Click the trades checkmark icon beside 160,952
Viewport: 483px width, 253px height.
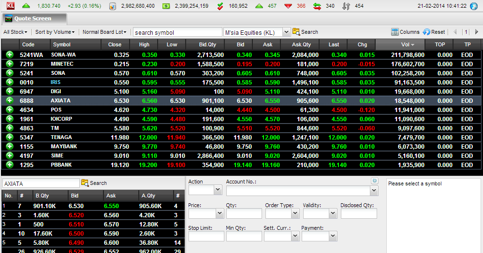[220, 6]
